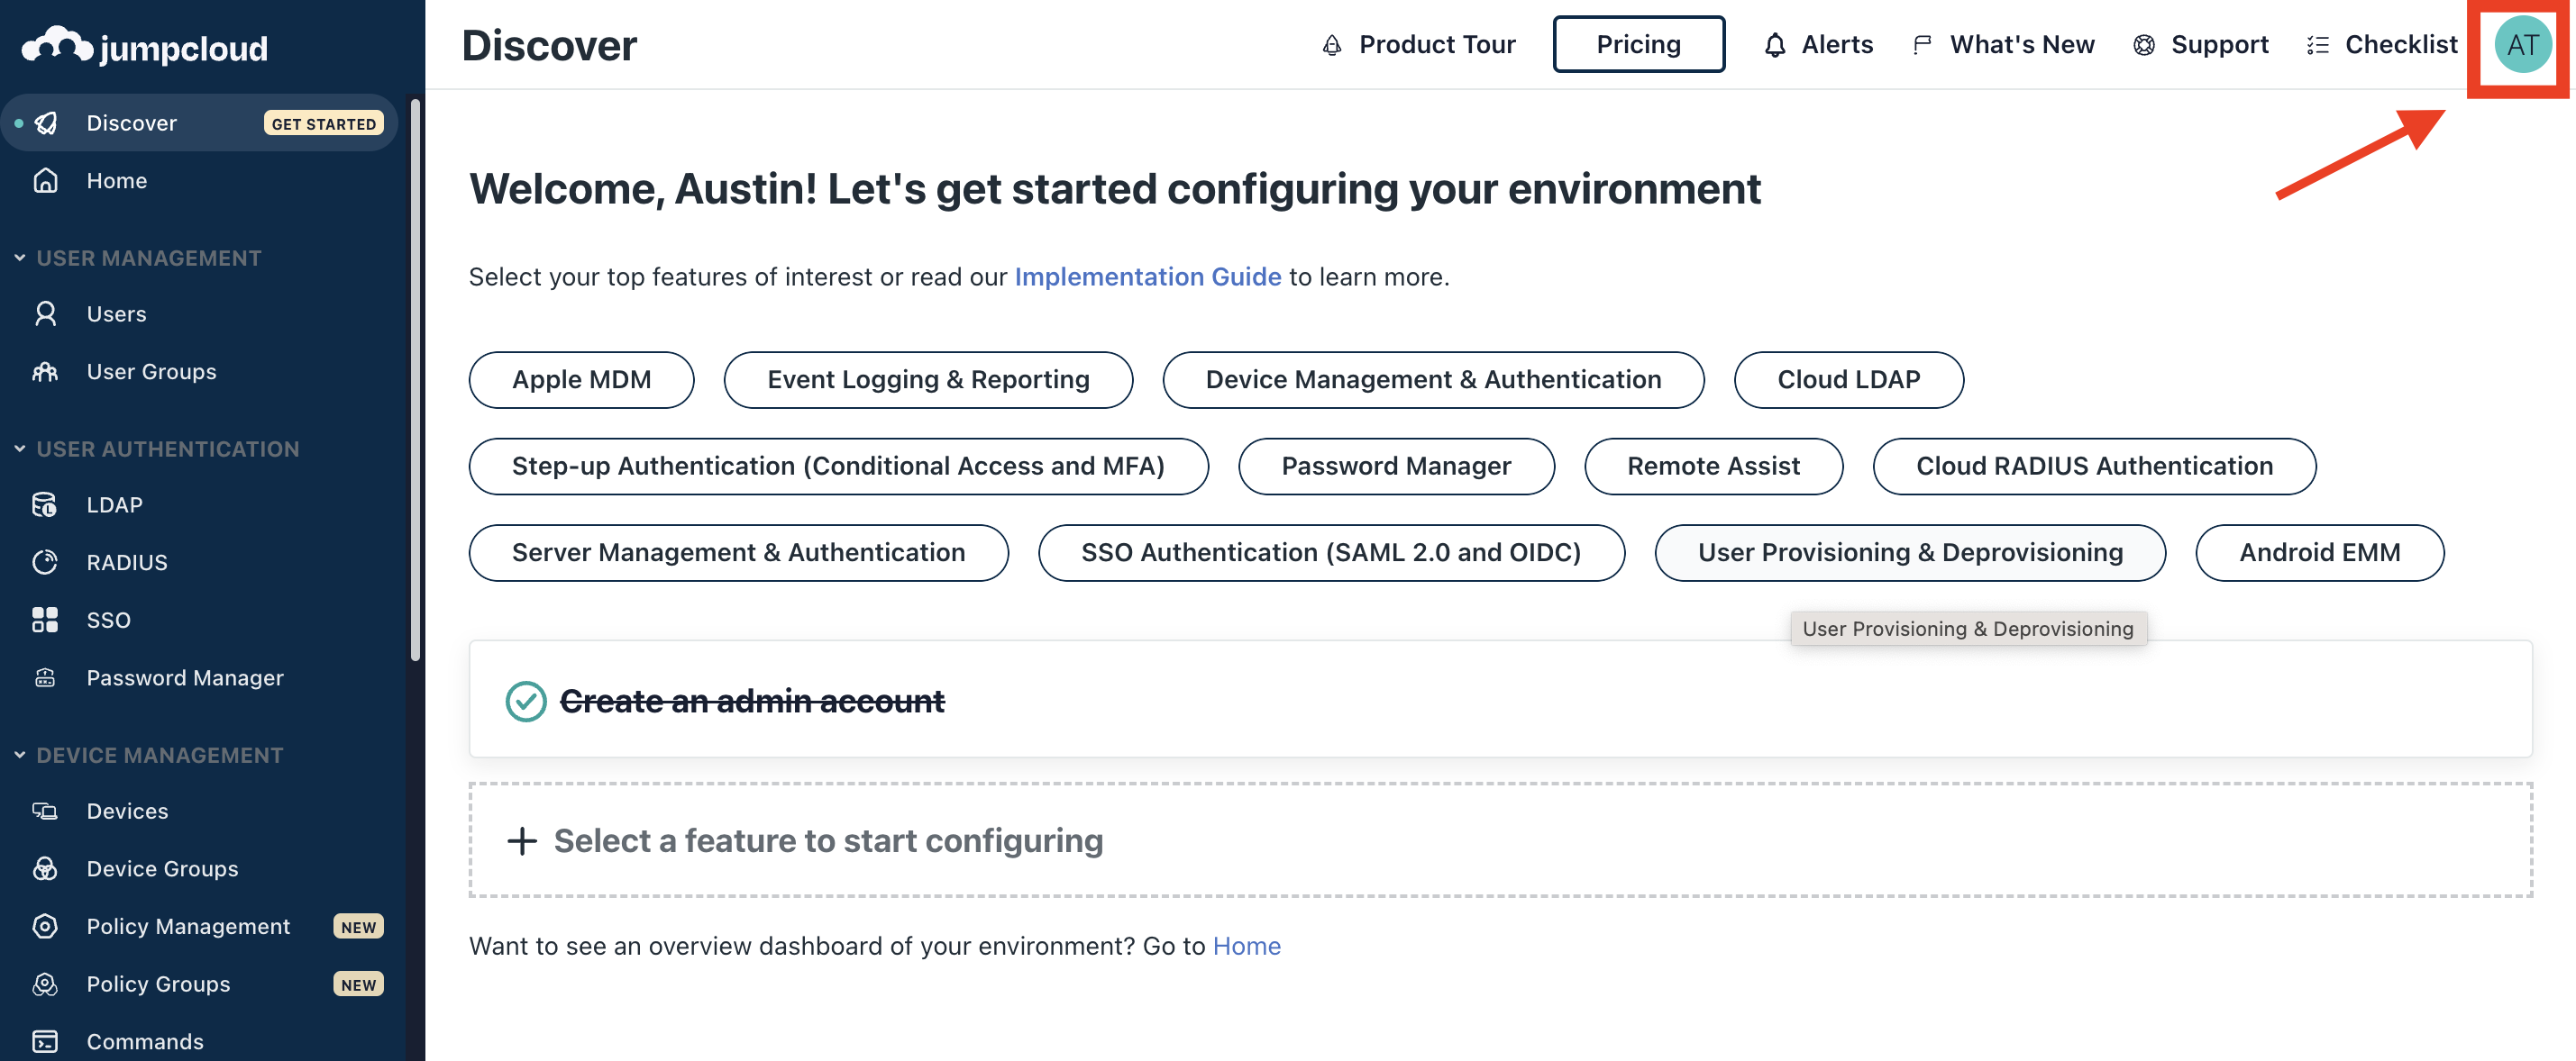Select Event Logging & Reporting feature
This screenshot has height=1061, width=2576.
(x=928, y=380)
